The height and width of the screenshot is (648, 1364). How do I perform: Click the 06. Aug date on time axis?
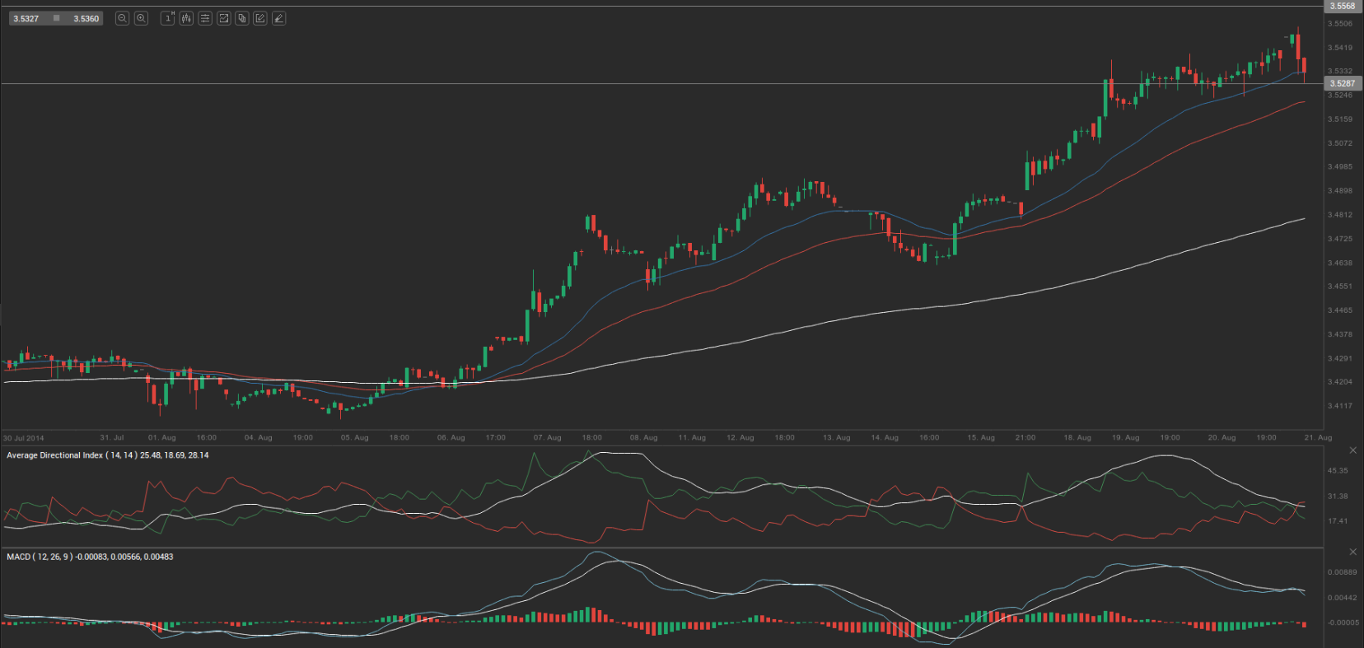451,438
